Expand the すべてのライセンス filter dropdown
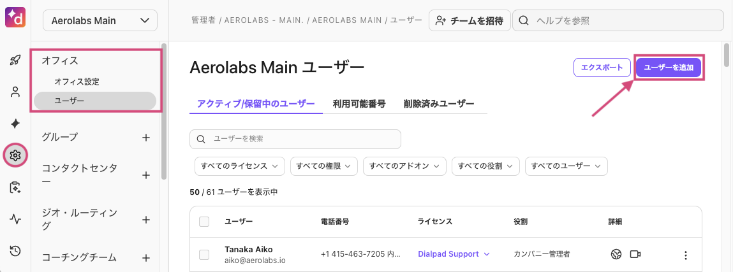 (x=239, y=166)
